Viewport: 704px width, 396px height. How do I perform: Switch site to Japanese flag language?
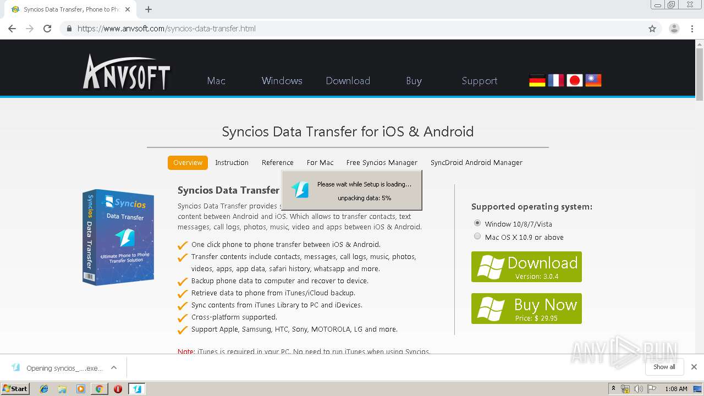(574, 81)
